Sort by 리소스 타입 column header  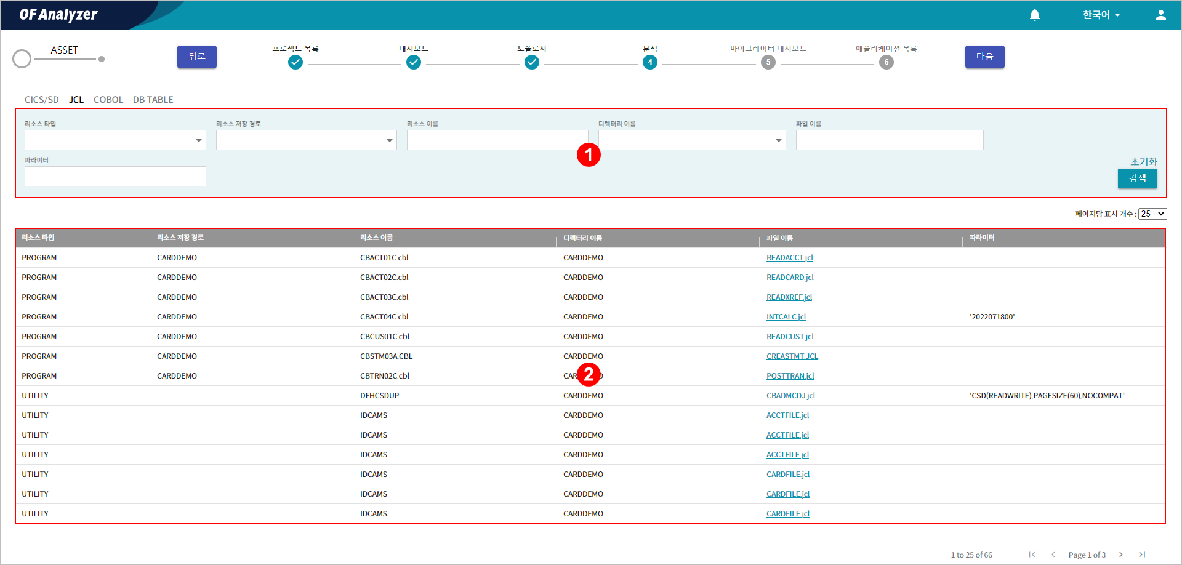[38, 238]
